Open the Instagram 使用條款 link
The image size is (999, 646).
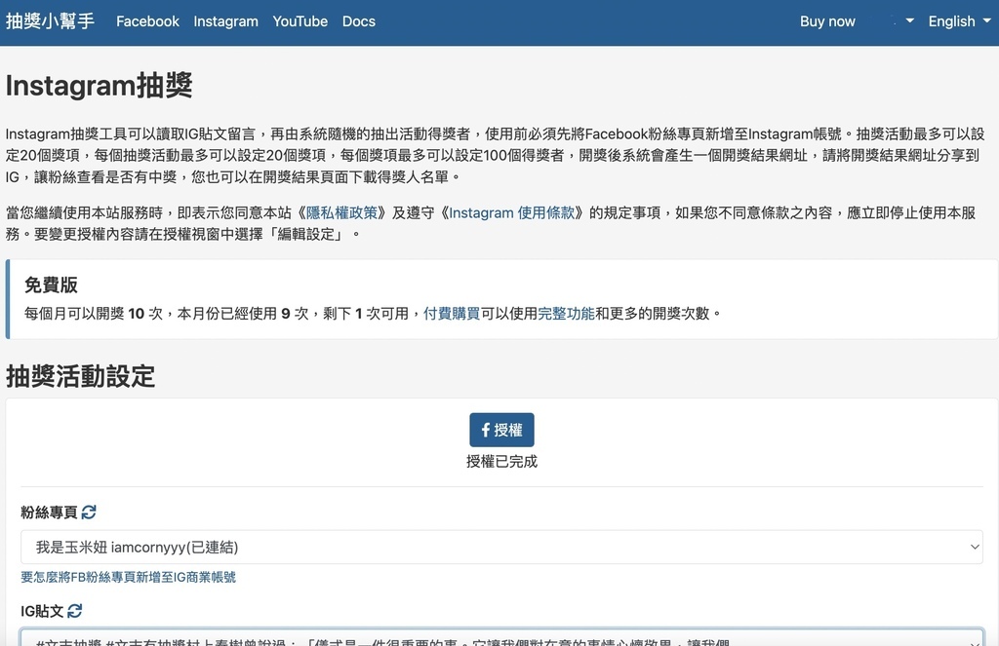point(511,212)
